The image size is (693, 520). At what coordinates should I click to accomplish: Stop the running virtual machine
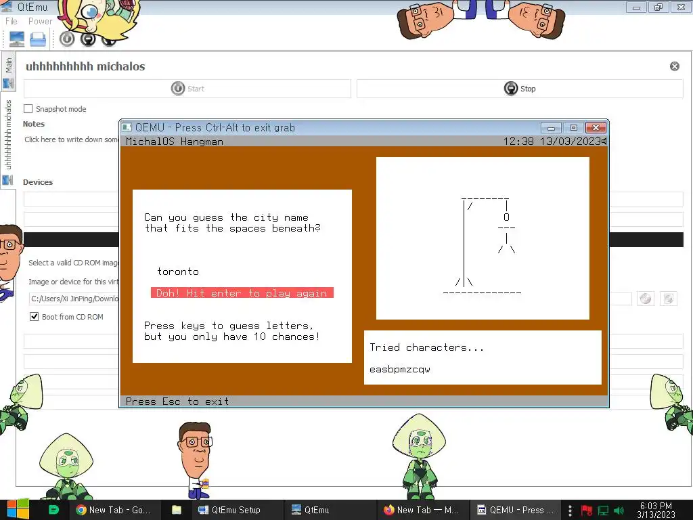pos(520,89)
